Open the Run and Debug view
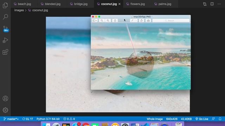 point(5,40)
